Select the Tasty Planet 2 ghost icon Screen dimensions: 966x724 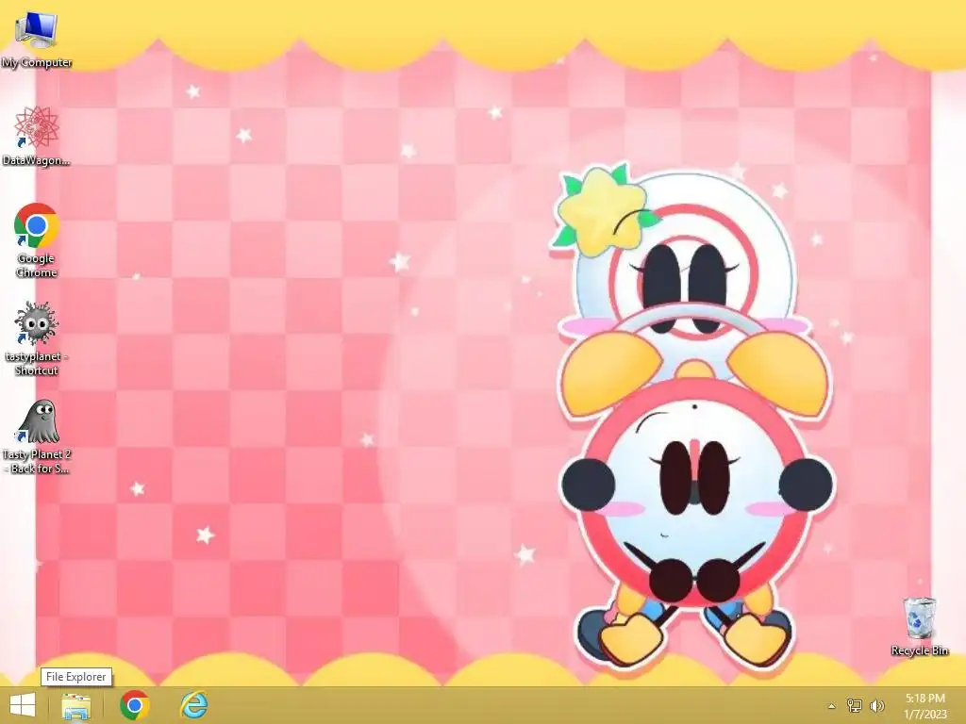(37, 421)
